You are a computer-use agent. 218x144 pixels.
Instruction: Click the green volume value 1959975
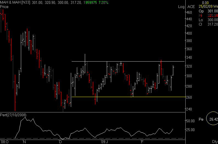tap(90, 2)
